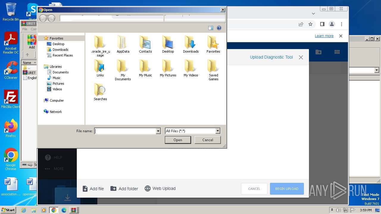
Task: Open the Links folder
Action: point(100,68)
